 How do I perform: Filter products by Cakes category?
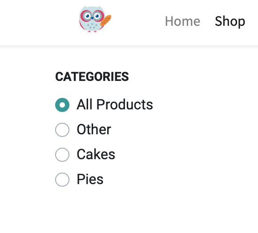pyautogui.click(x=62, y=155)
